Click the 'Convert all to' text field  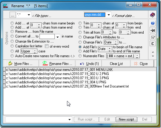click(x=47, y=37)
